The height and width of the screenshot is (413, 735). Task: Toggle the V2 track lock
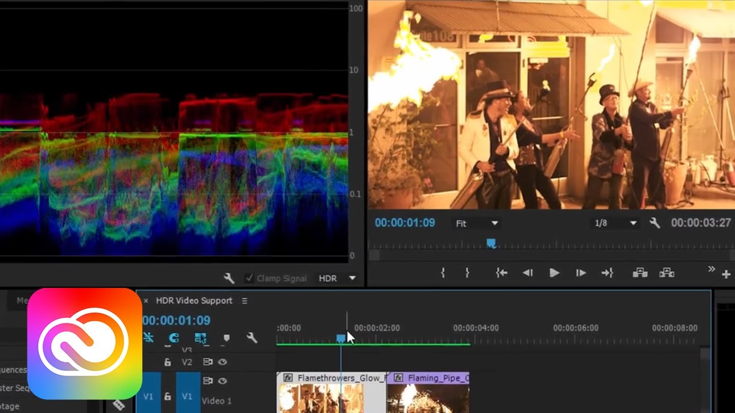click(168, 363)
